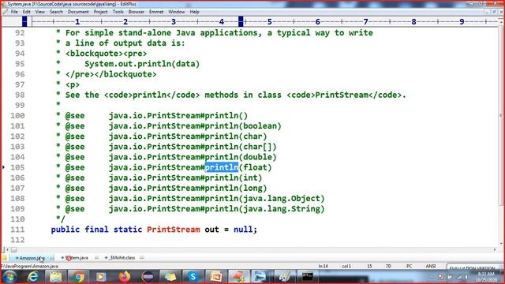
Task: Click the taskbar clock showing the time
Action: tap(485, 277)
